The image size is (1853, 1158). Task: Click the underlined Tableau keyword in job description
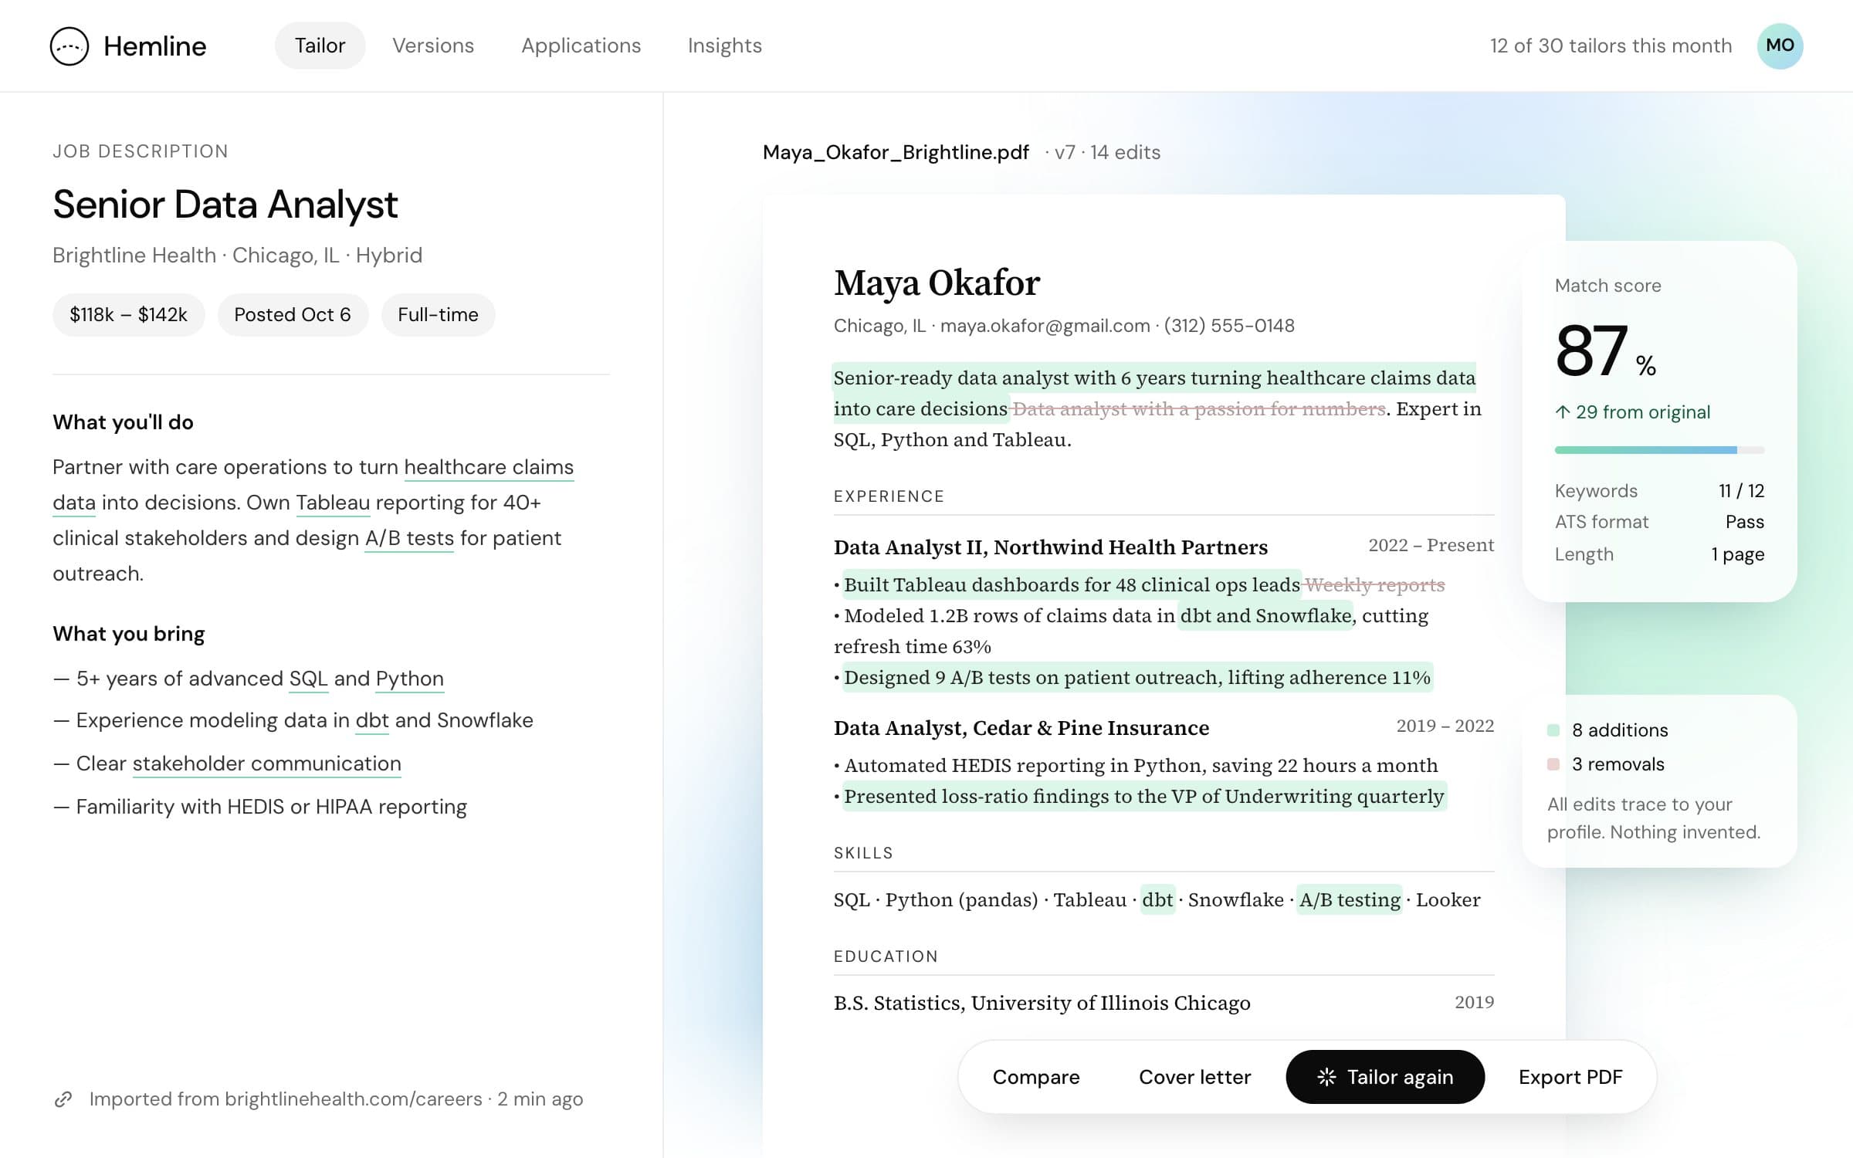[333, 503]
